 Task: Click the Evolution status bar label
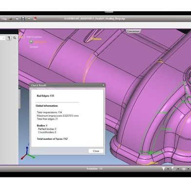click(95, 169)
